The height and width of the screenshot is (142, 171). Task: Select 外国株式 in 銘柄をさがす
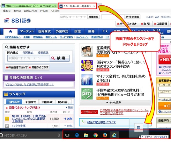point(28,53)
